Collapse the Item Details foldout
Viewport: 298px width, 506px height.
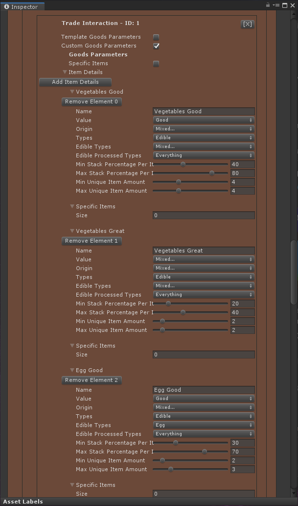65,72
